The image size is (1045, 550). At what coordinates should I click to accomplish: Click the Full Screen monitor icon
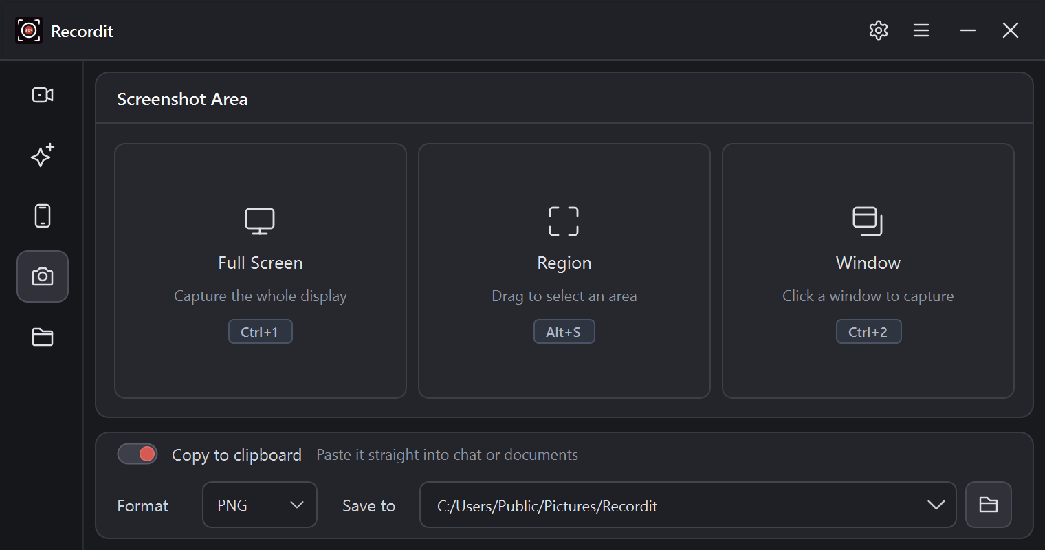[260, 221]
